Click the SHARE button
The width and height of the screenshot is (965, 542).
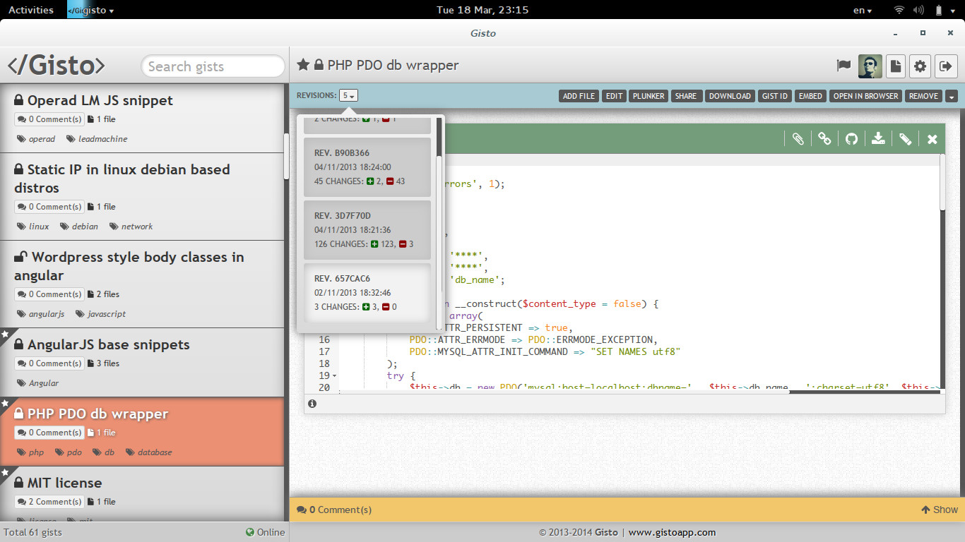pyautogui.click(x=686, y=96)
